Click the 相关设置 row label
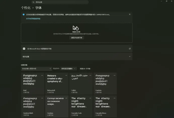This screenshot has height=118, width=174. 26,57
